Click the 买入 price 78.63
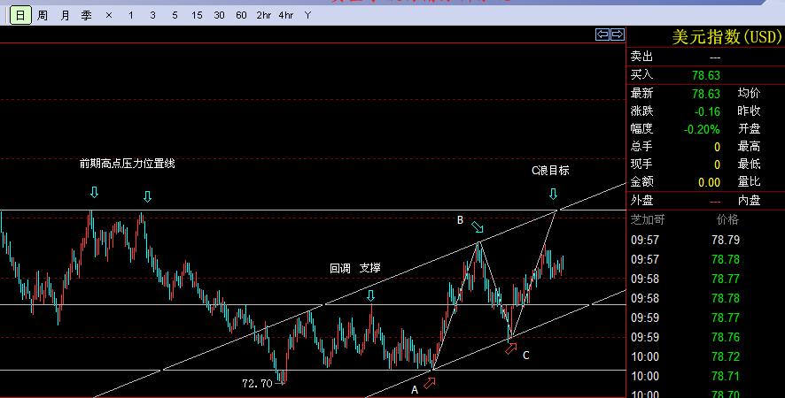 (706, 75)
